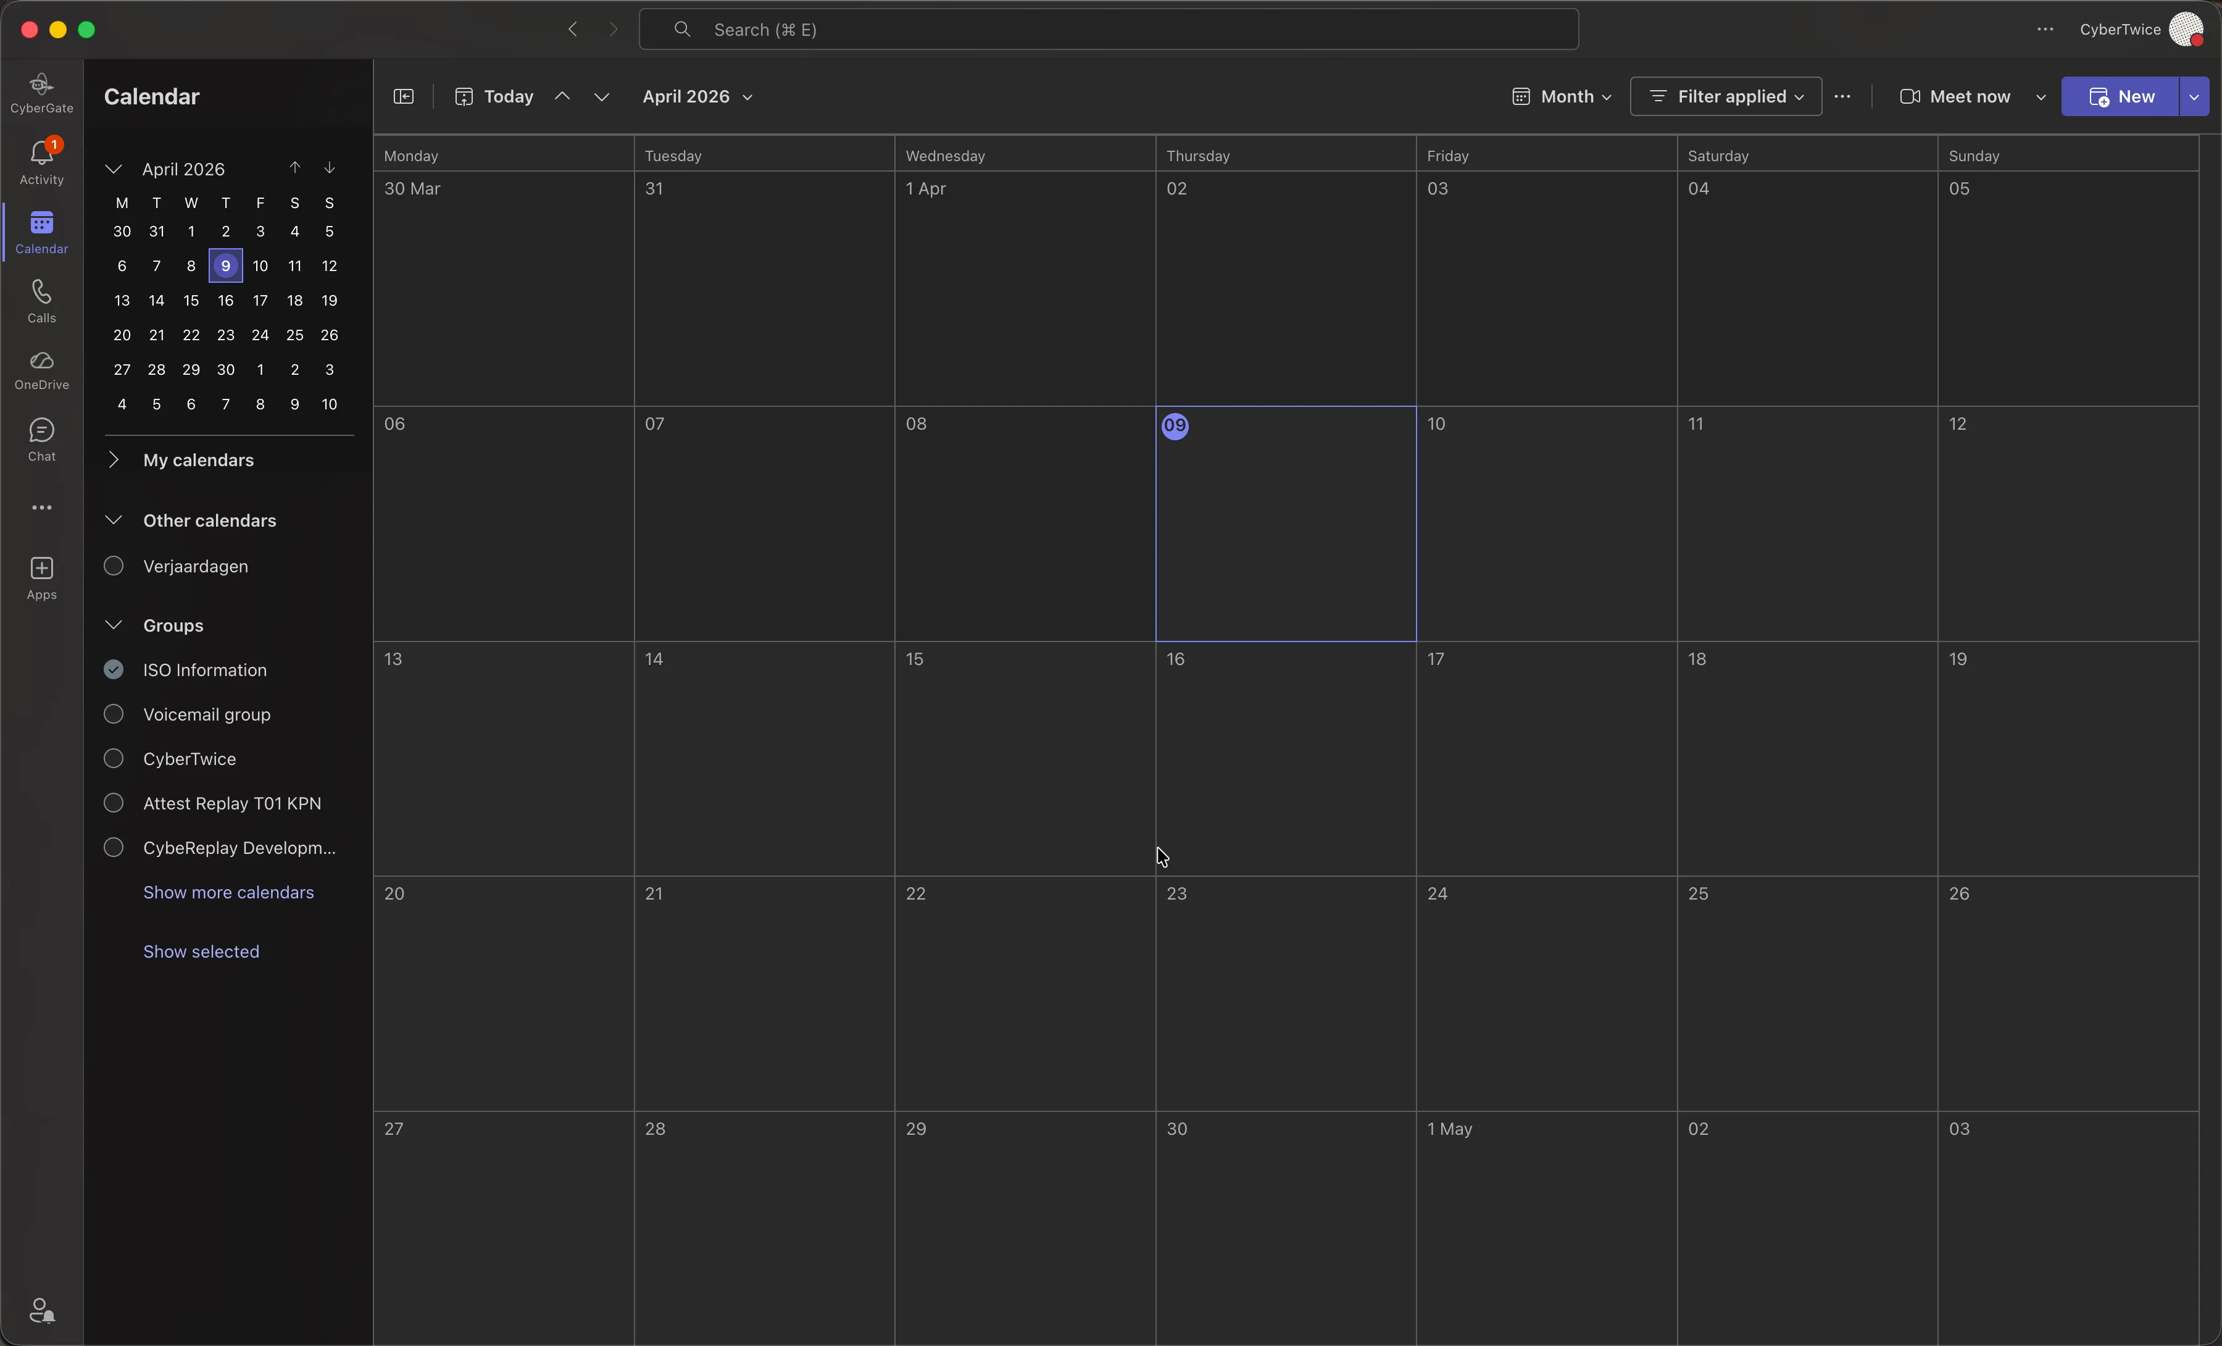Open the Month view dropdown

point(1562,96)
